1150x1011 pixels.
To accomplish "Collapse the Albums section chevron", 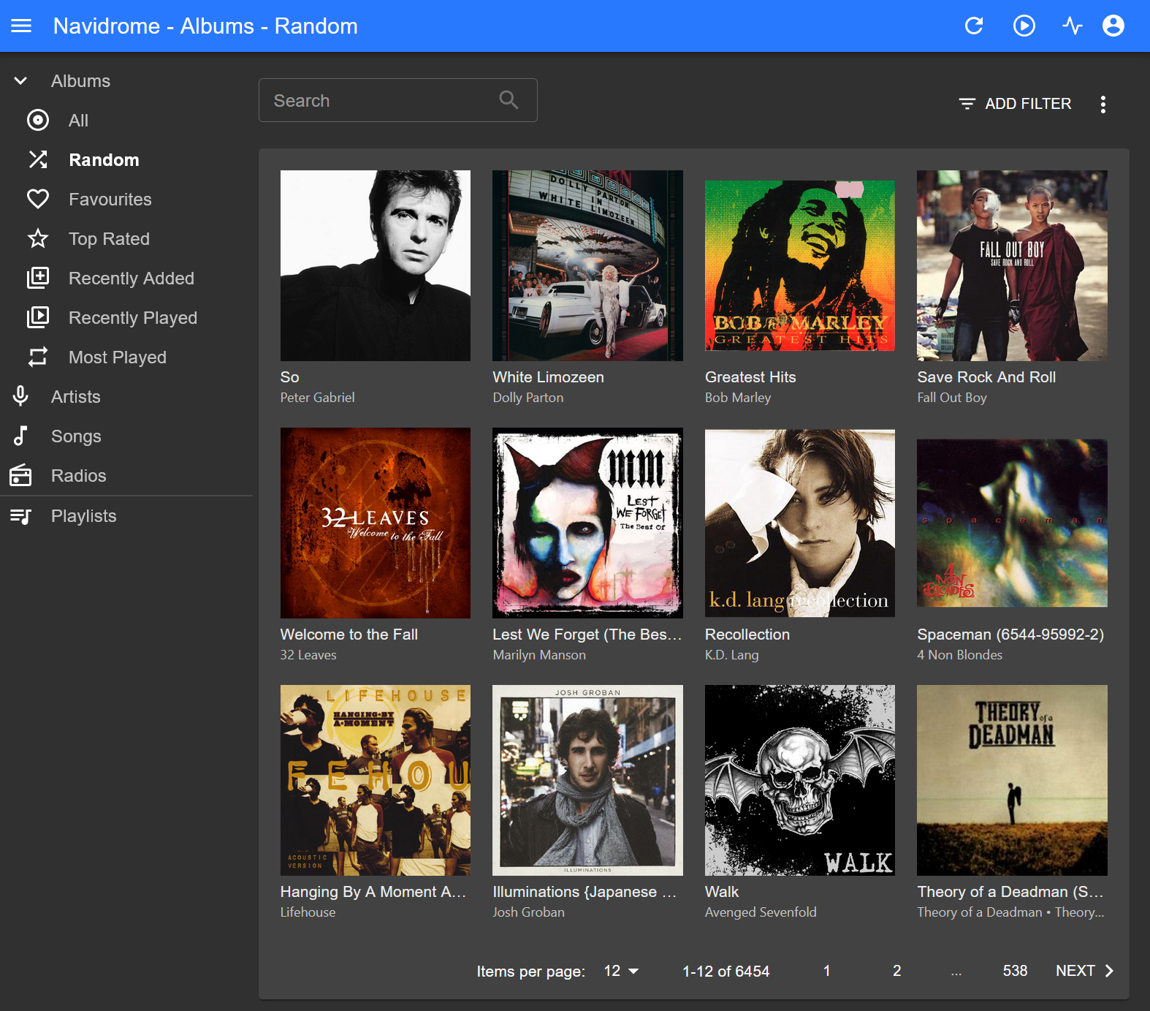I will (20, 80).
